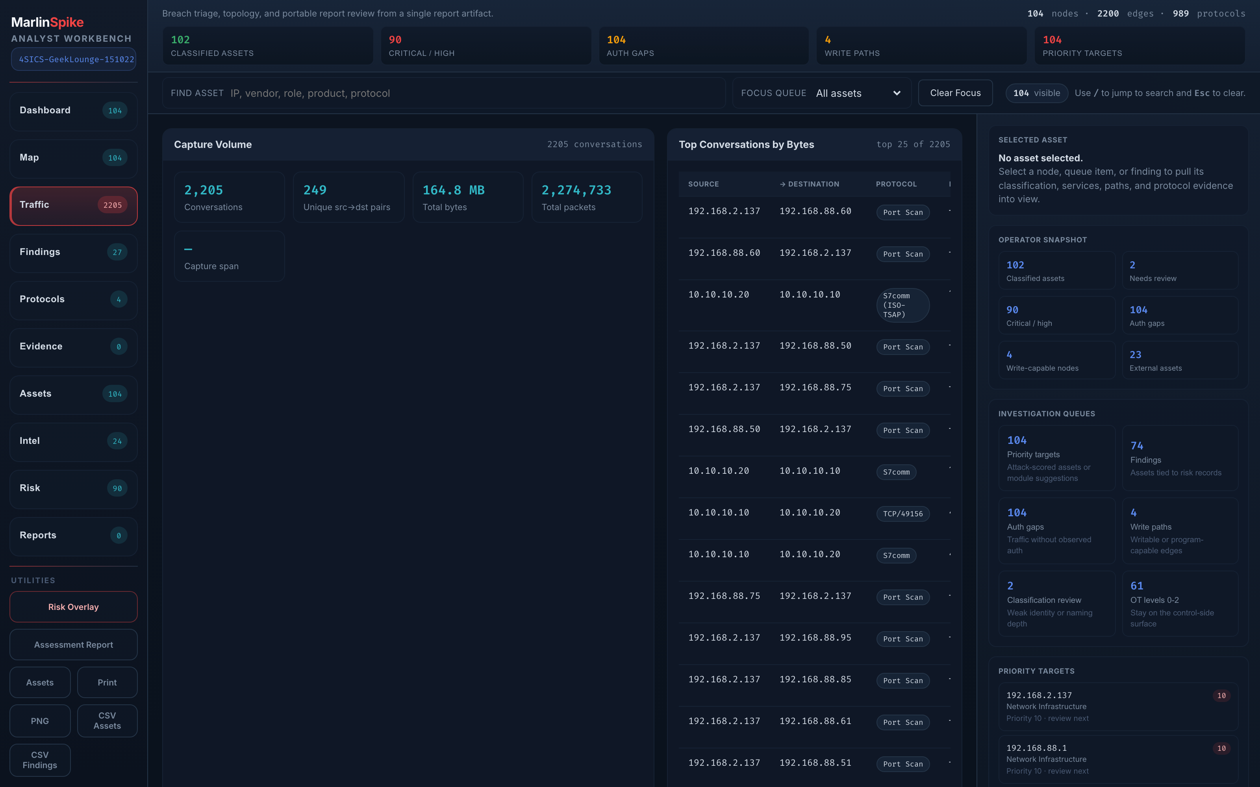Click the 2 Needs review snapshot tile
This screenshot has width=1260, height=787.
1180,271
